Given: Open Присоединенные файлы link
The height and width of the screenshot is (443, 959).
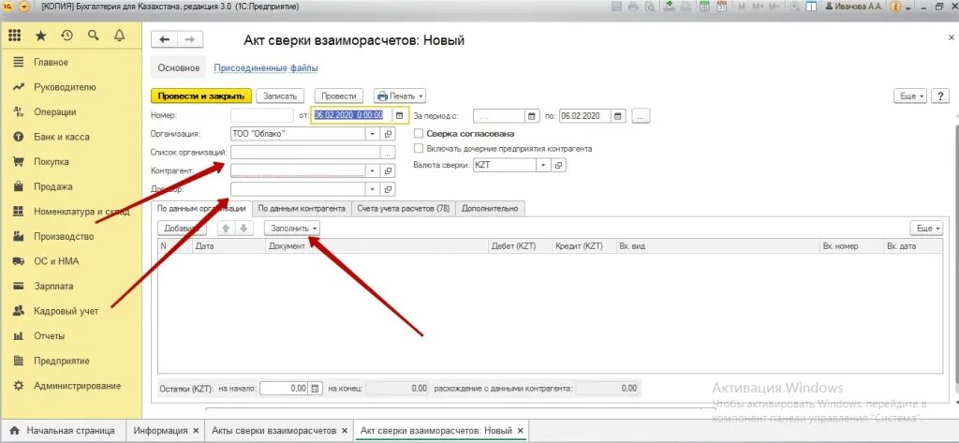Looking at the screenshot, I should (x=265, y=68).
